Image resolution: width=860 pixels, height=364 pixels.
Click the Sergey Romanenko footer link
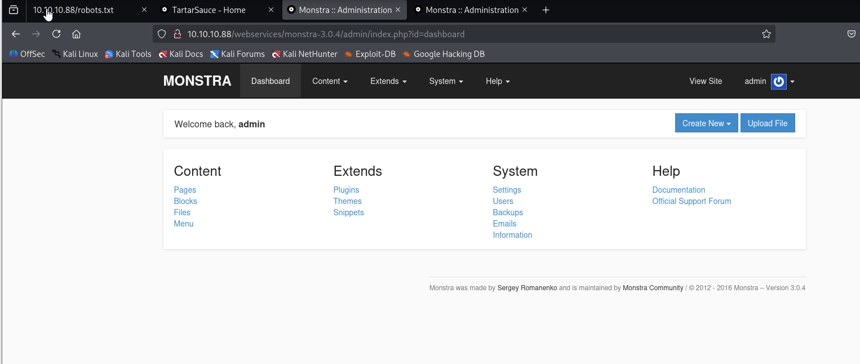coord(527,288)
